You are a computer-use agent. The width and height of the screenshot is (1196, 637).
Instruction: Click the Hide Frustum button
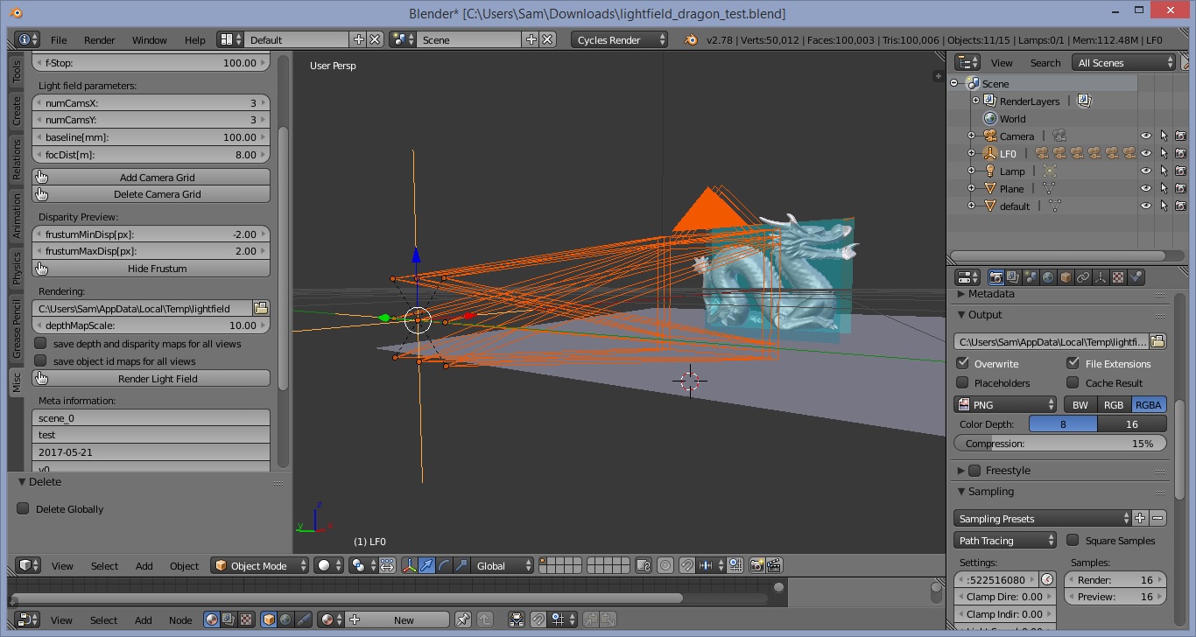[x=151, y=268]
